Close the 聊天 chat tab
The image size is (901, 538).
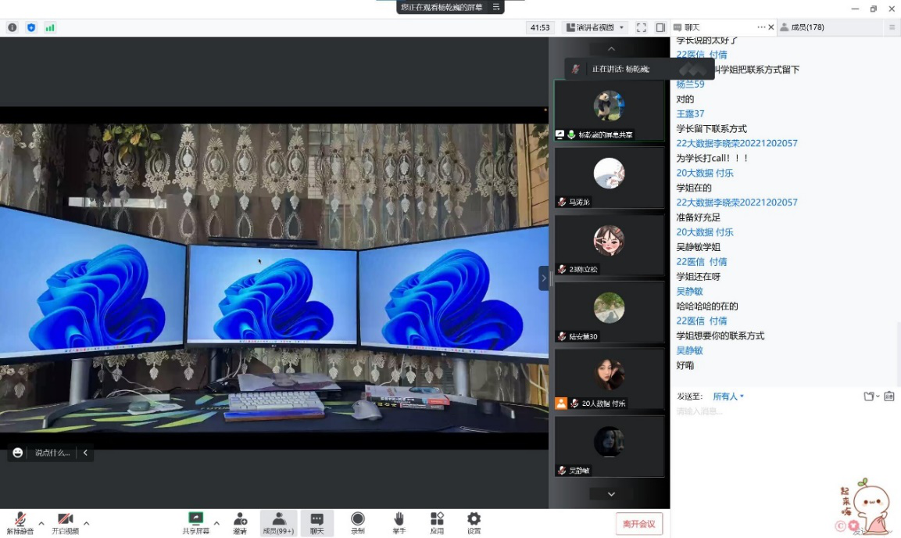(771, 27)
